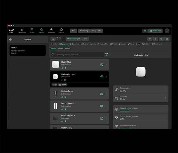Click the Processing button
This screenshot has width=178, height=153.
(x=84, y=31)
